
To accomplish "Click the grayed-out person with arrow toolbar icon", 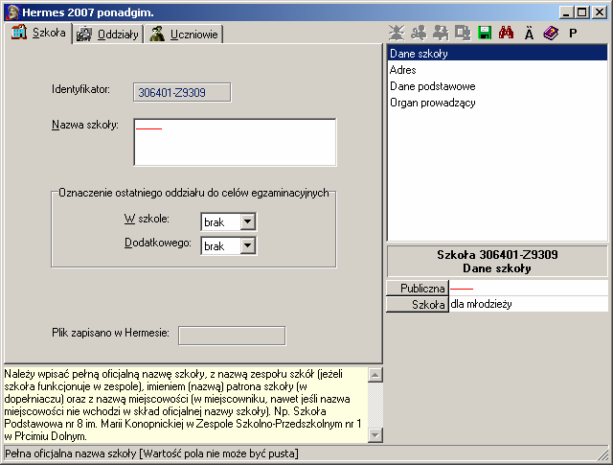I will (441, 34).
